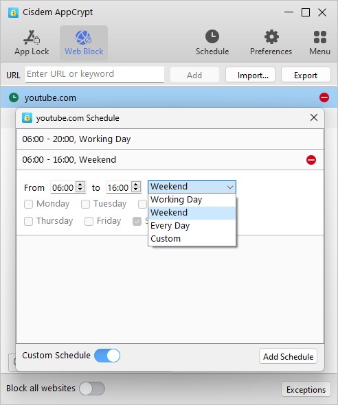The height and width of the screenshot is (405, 338).
Task: Toggle the Tuesday checkbox
Action: (x=85, y=204)
